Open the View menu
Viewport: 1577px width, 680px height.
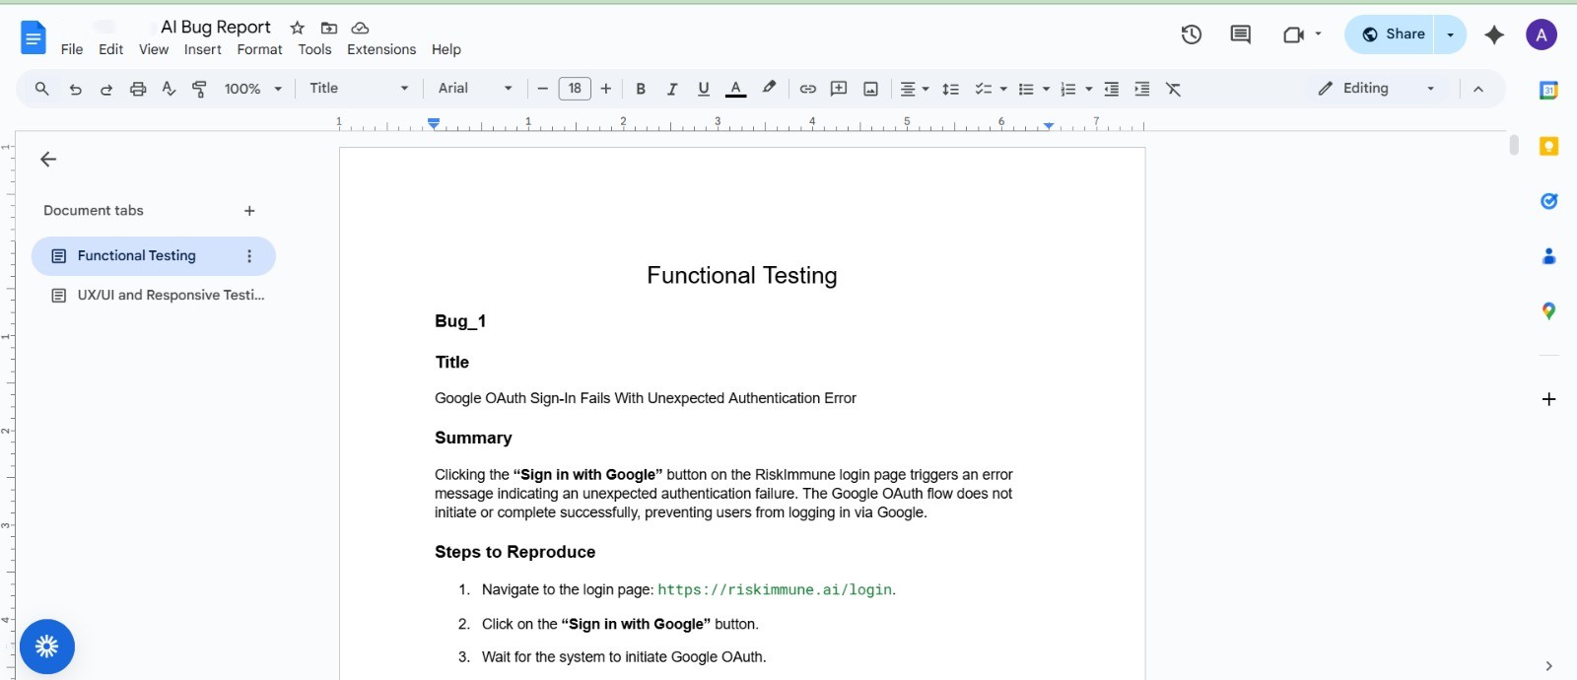154,49
